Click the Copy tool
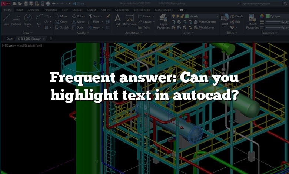The image size is (289, 174). point(61,22)
